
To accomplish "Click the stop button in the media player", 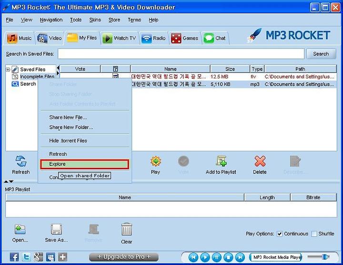I will tap(228, 257).
